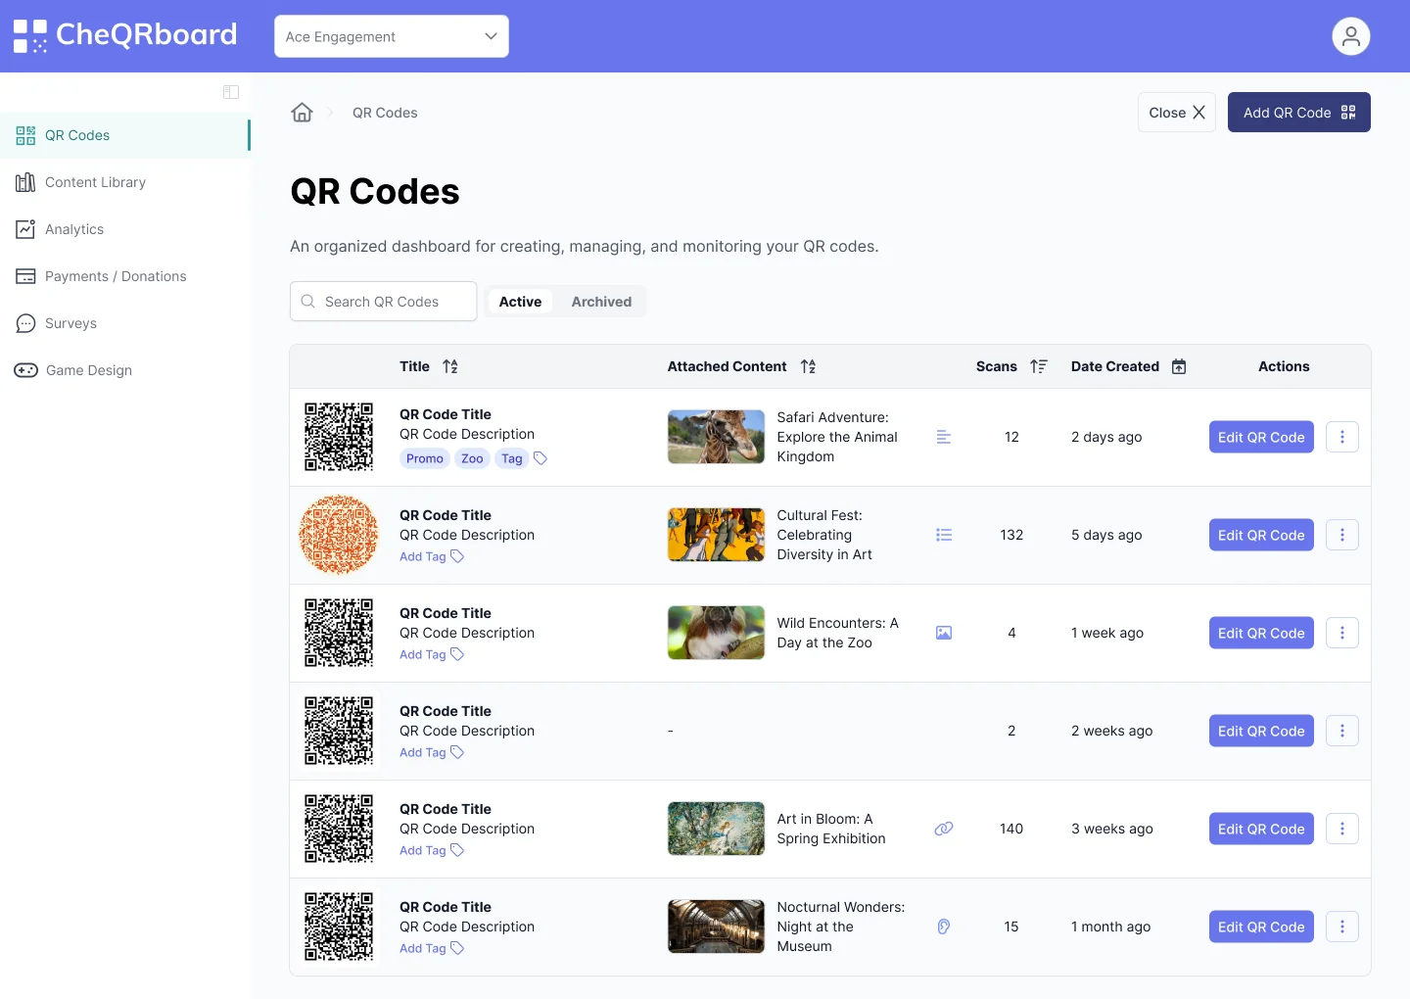
Task: Focus the Search QR Codes field
Action: (383, 302)
